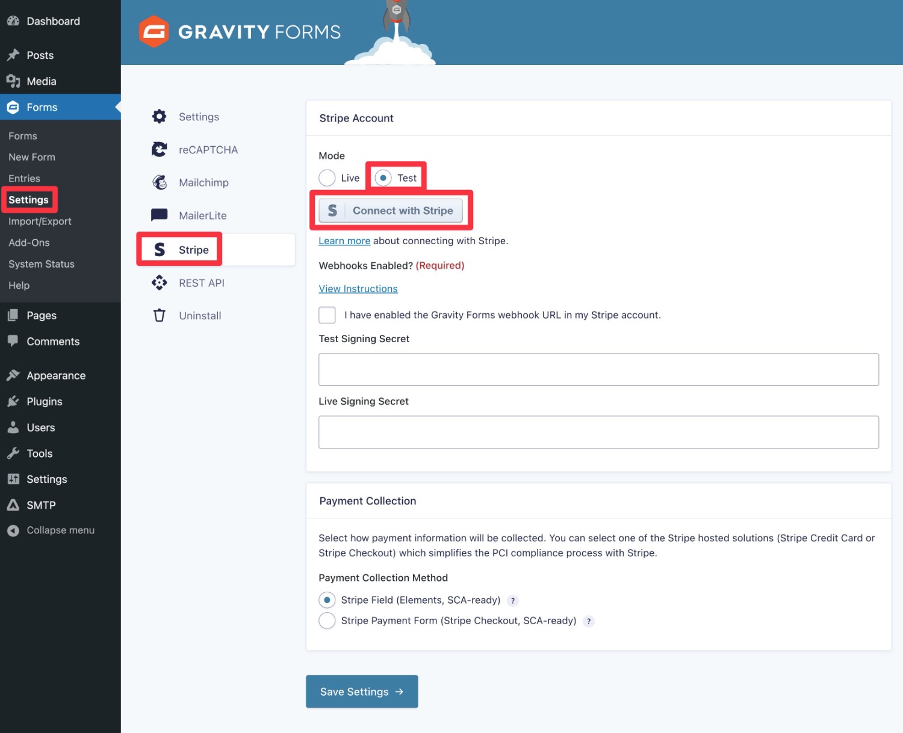This screenshot has height=733, width=903.
Task: Click the Dashboard gauge icon
Action: (x=13, y=21)
